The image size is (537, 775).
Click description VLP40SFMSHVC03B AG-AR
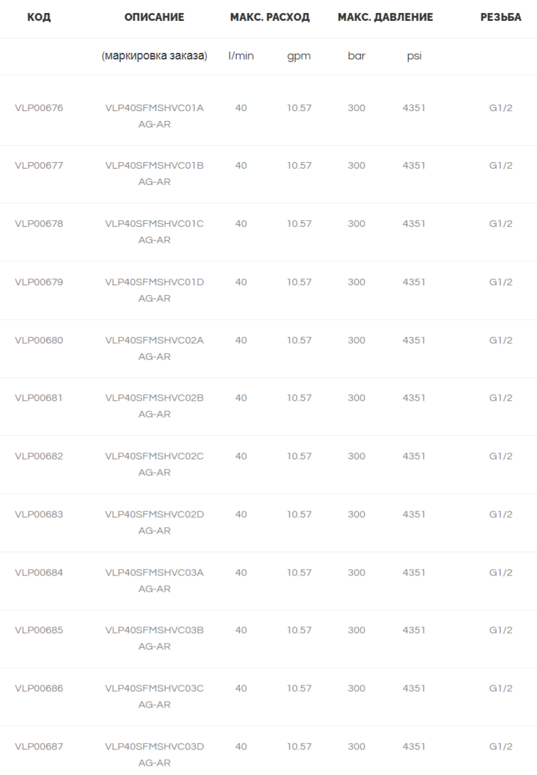click(154, 638)
